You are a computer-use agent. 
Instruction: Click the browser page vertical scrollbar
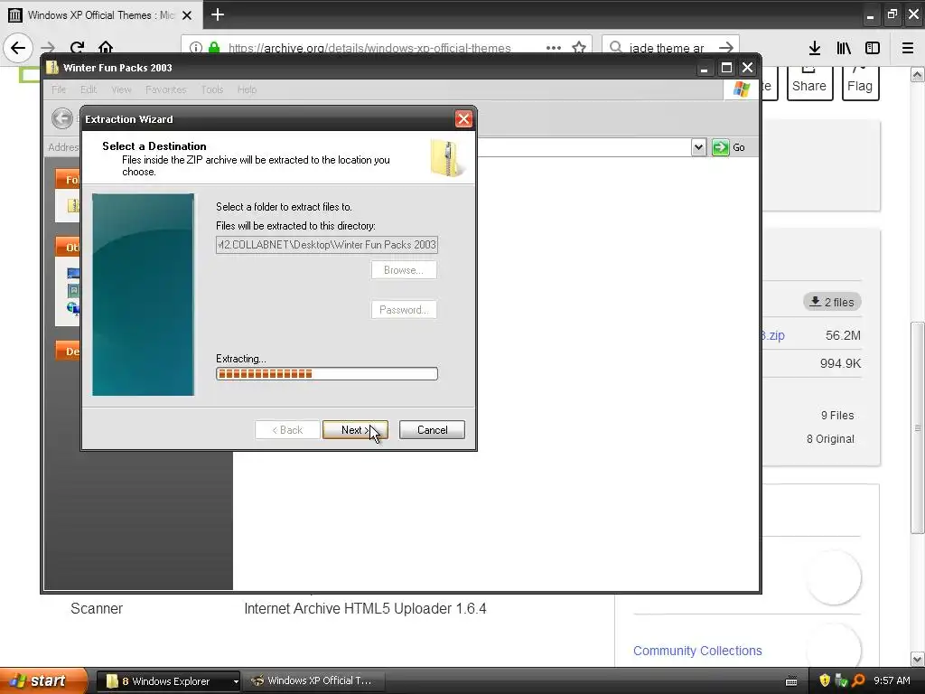(917, 427)
